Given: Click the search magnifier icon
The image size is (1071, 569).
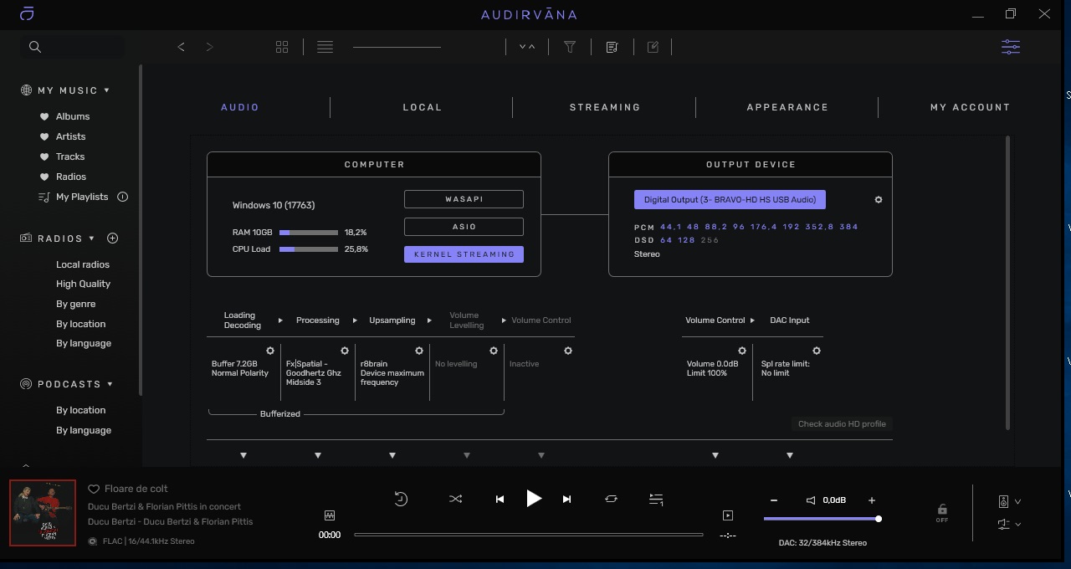Looking at the screenshot, I should [35, 47].
